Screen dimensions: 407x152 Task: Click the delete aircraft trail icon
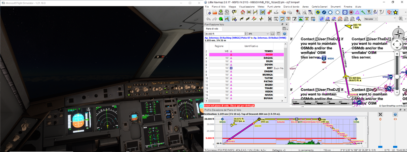pos(270,12)
